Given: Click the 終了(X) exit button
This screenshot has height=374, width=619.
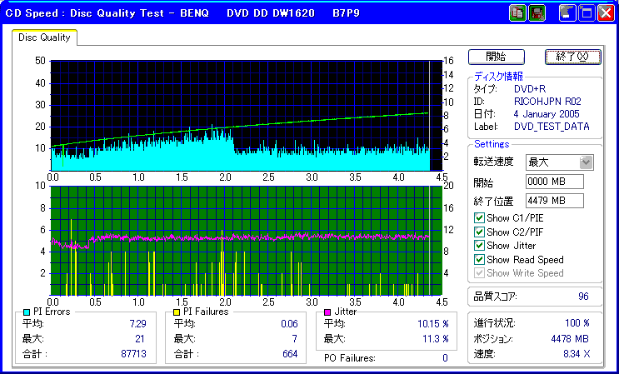Looking at the screenshot, I should coord(572,57).
